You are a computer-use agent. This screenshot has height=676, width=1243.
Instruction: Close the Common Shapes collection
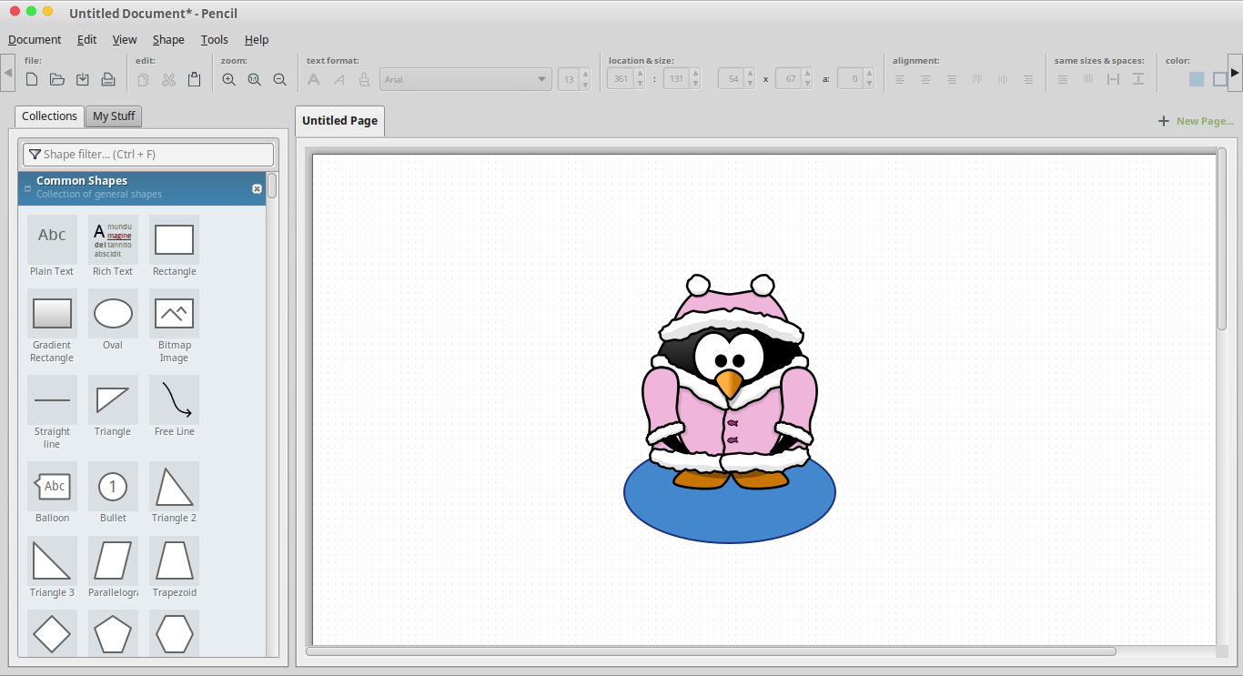[x=257, y=188]
